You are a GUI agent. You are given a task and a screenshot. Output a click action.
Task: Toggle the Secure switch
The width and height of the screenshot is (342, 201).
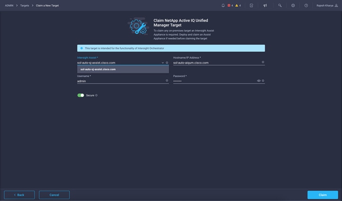pyautogui.click(x=81, y=95)
